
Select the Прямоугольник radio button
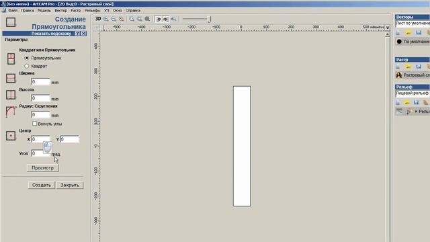27,58
